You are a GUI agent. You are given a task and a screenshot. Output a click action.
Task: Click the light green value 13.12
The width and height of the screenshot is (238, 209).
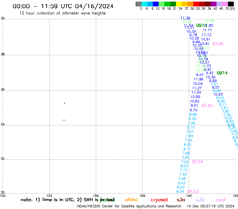[x=187, y=22]
